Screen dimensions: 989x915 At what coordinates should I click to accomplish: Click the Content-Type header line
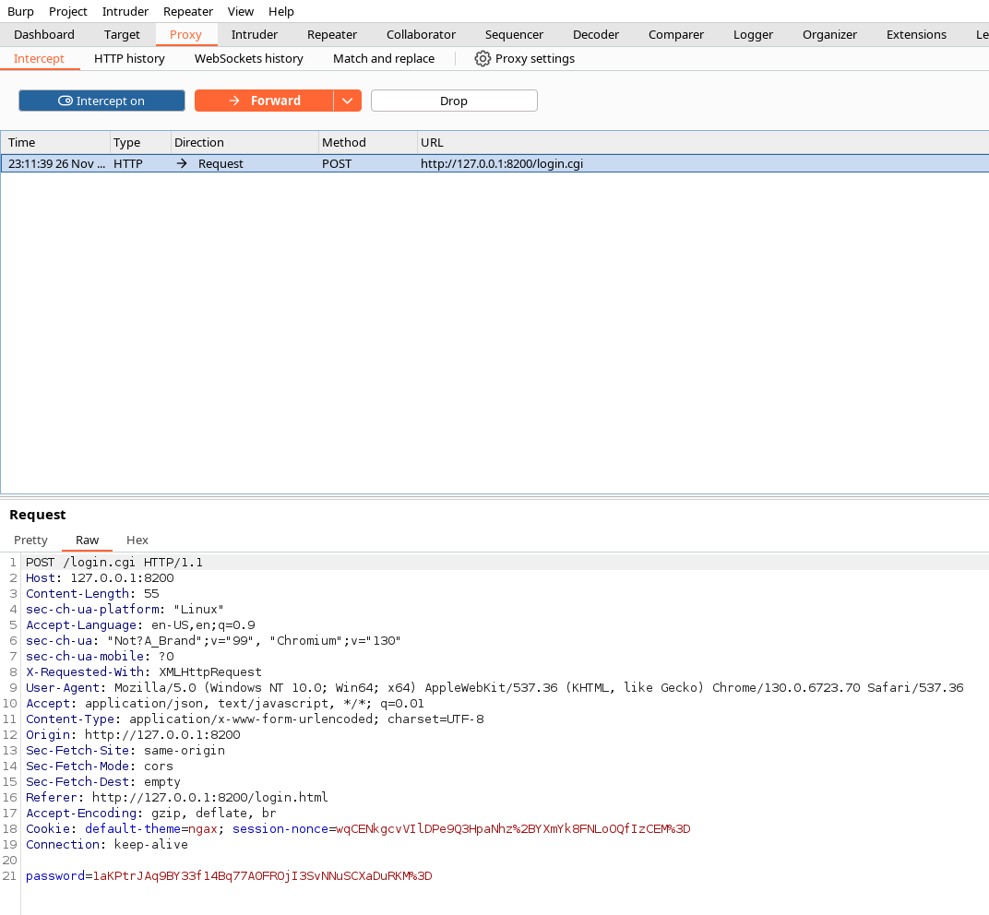(255, 719)
